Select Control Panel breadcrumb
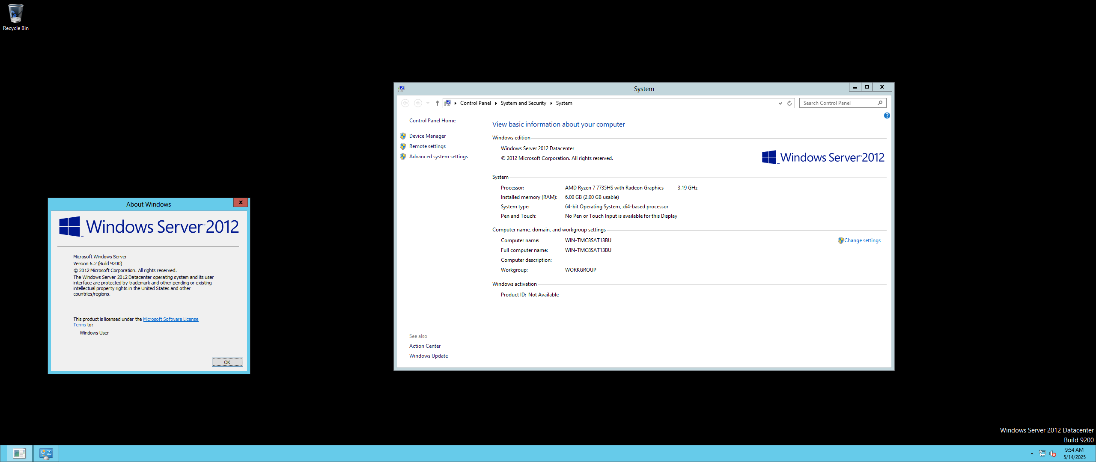The image size is (1096, 462). point(475,103)
